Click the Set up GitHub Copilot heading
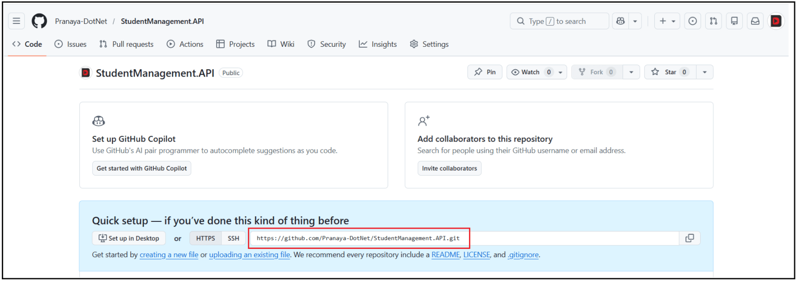Screen dimensions: 796x281 coord(134,139)
